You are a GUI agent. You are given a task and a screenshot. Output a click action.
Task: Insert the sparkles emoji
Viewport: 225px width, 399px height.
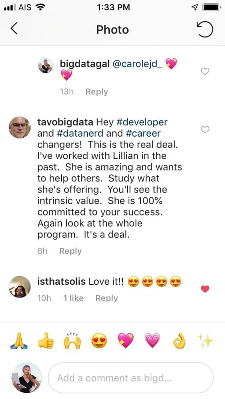click(x=206, y=341)
